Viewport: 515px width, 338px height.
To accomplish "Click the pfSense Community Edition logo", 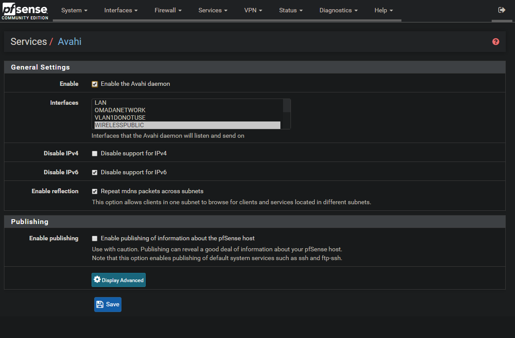I will pos(24,11).
